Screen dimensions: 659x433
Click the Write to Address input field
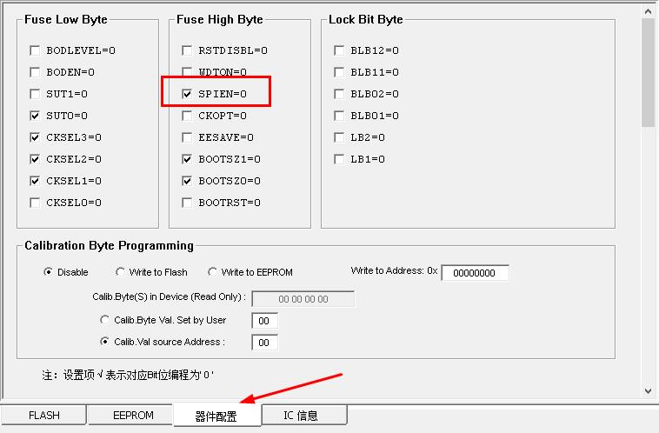pyautogui.click(x=475, y=273)
